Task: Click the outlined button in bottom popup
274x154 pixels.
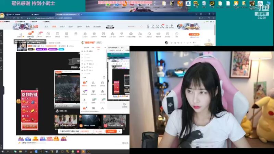Action: pos(99,131)
